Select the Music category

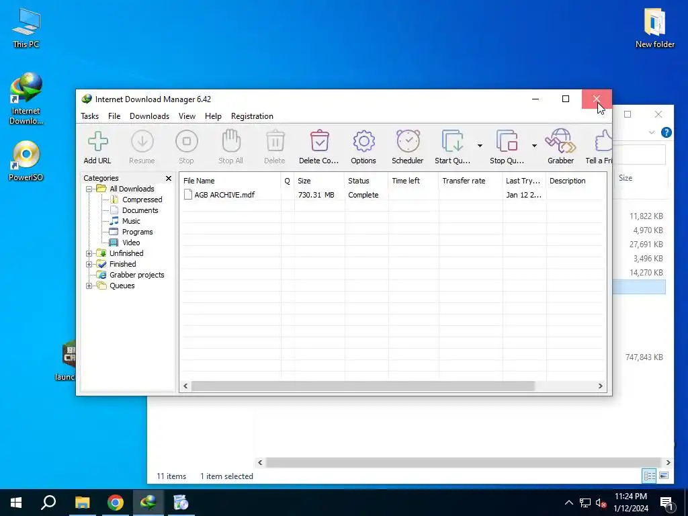tap(131, 221)
